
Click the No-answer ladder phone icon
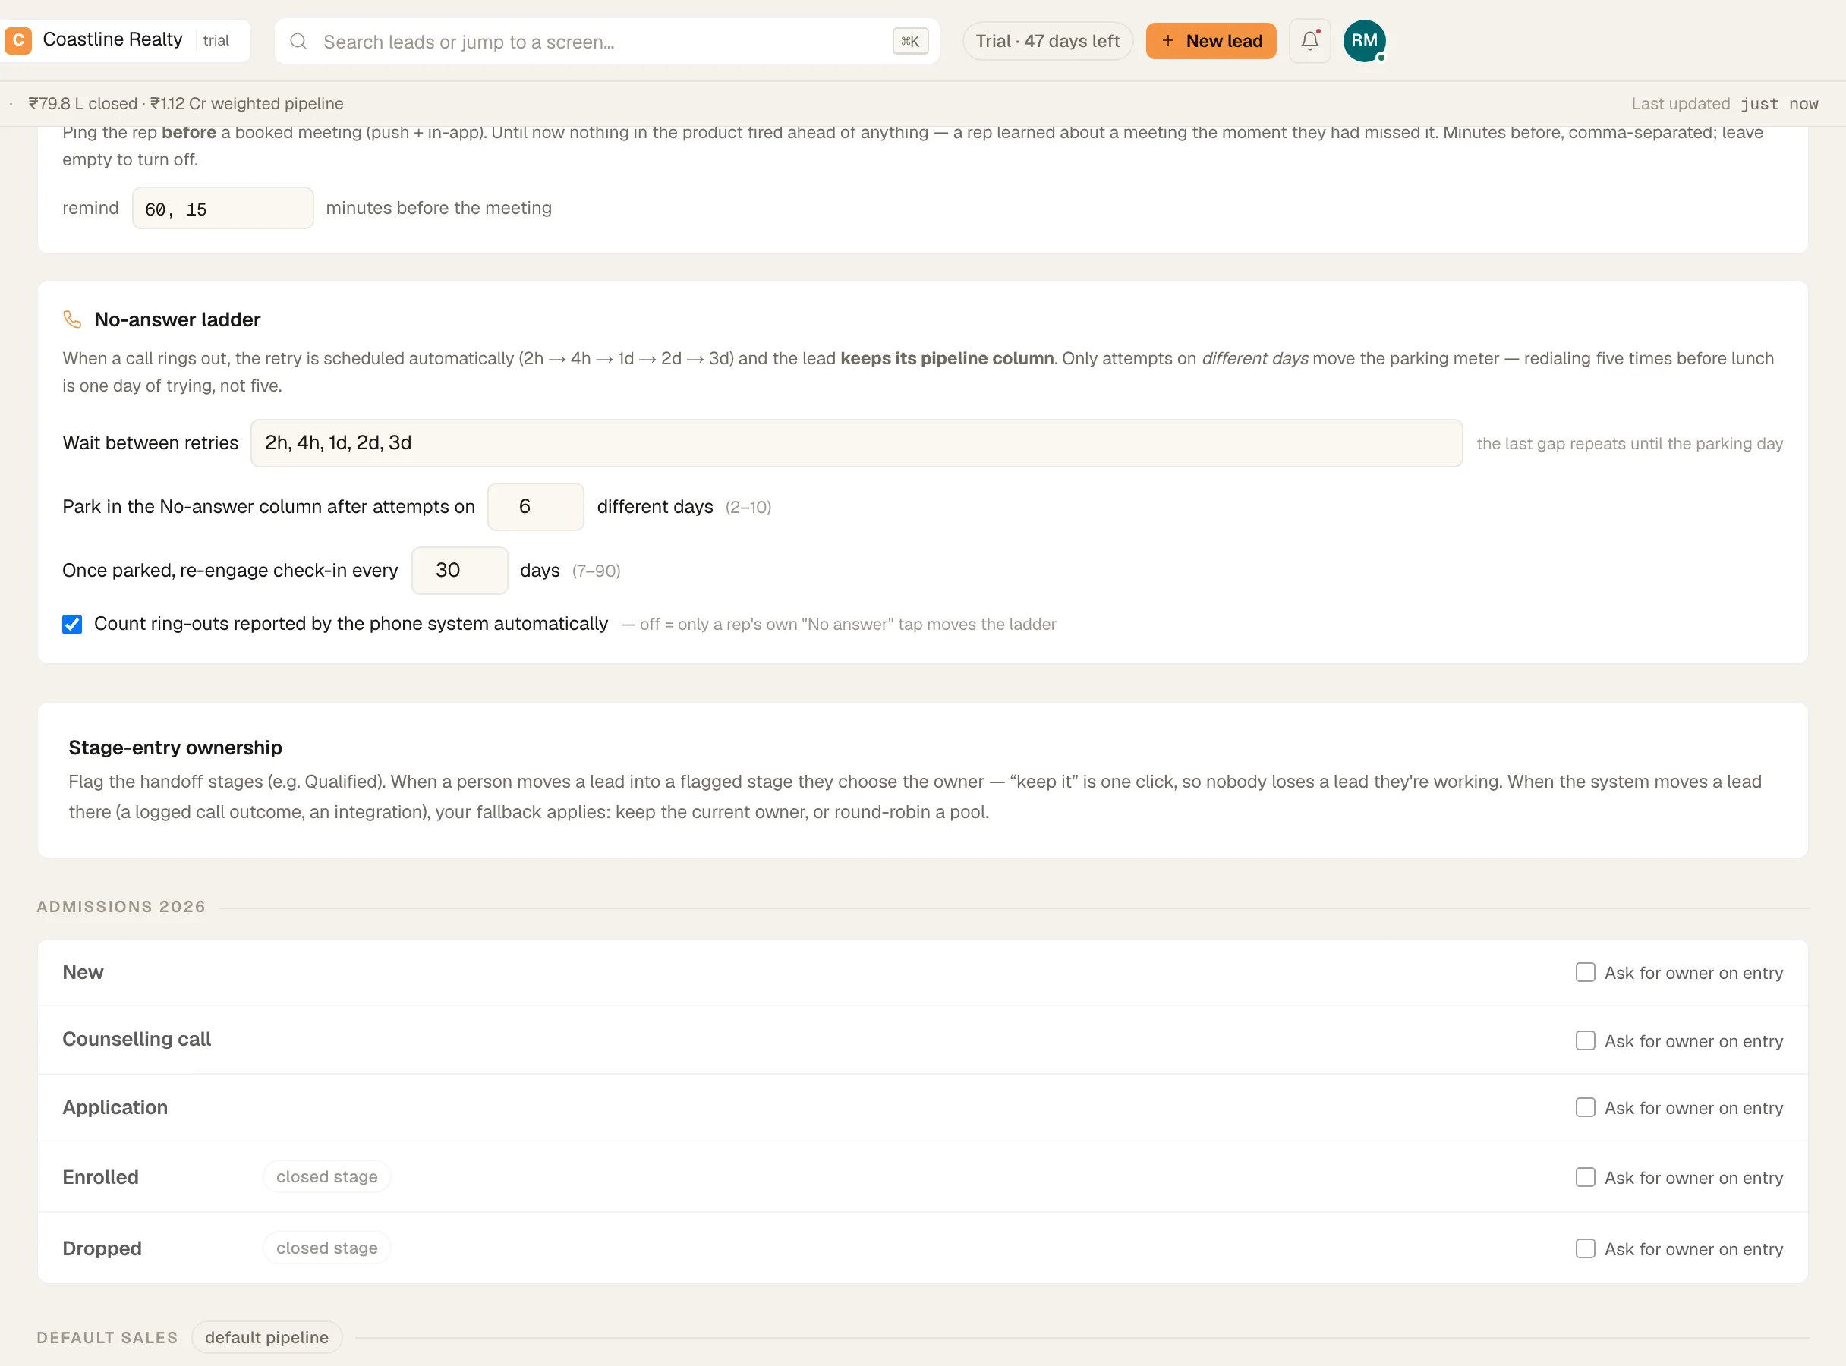click(x=73, y=319)
